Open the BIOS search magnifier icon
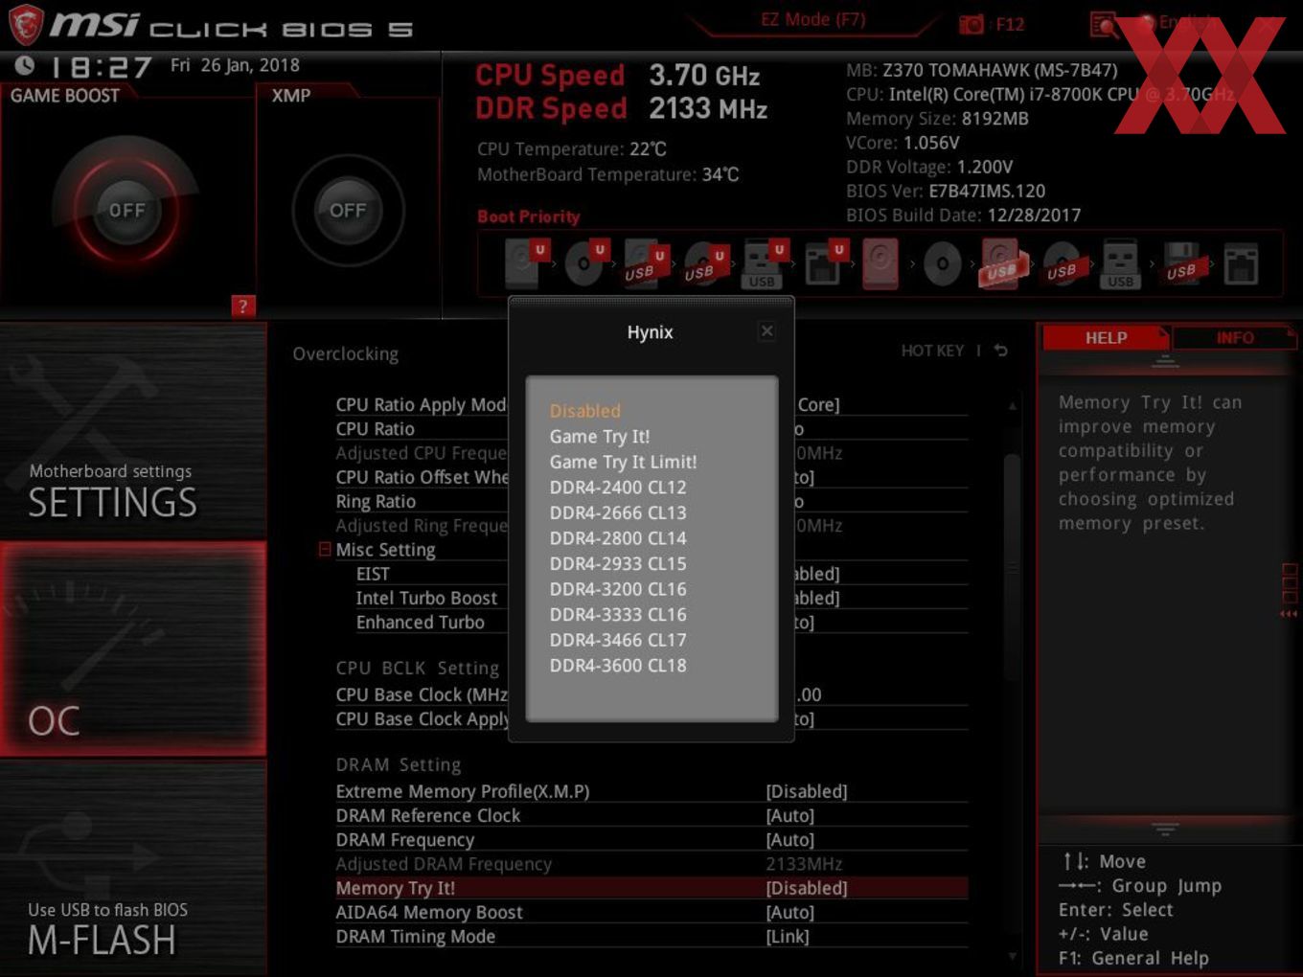 coord(1104,24)
